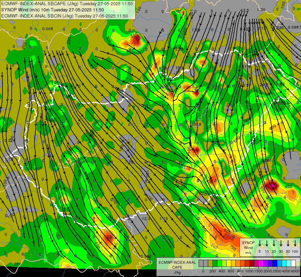The width and height of the screenshot is (301, 277).
Task: Pick the pure blue swatch left of the 2500 tick
Action: (x=275, y=263)
